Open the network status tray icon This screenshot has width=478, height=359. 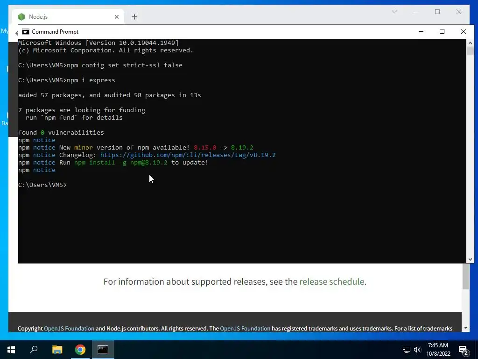click(x=407, y=350)
